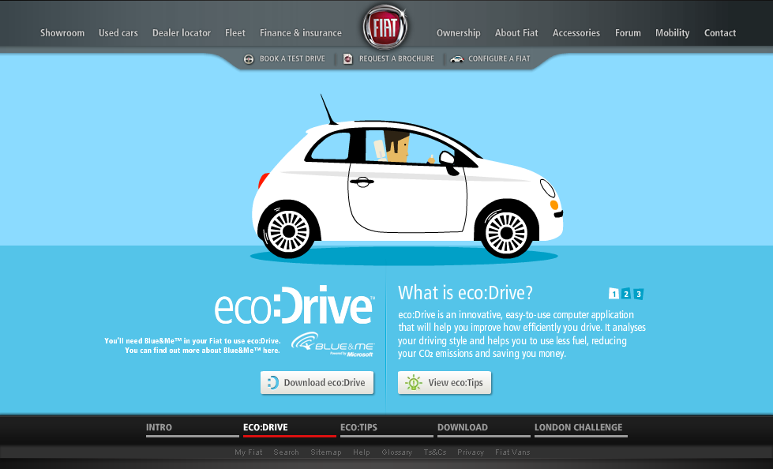
Task: Open Accessories page
Action: coord(576,33)
